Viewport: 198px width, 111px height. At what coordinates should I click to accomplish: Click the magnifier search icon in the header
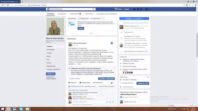tap(93, 9)
